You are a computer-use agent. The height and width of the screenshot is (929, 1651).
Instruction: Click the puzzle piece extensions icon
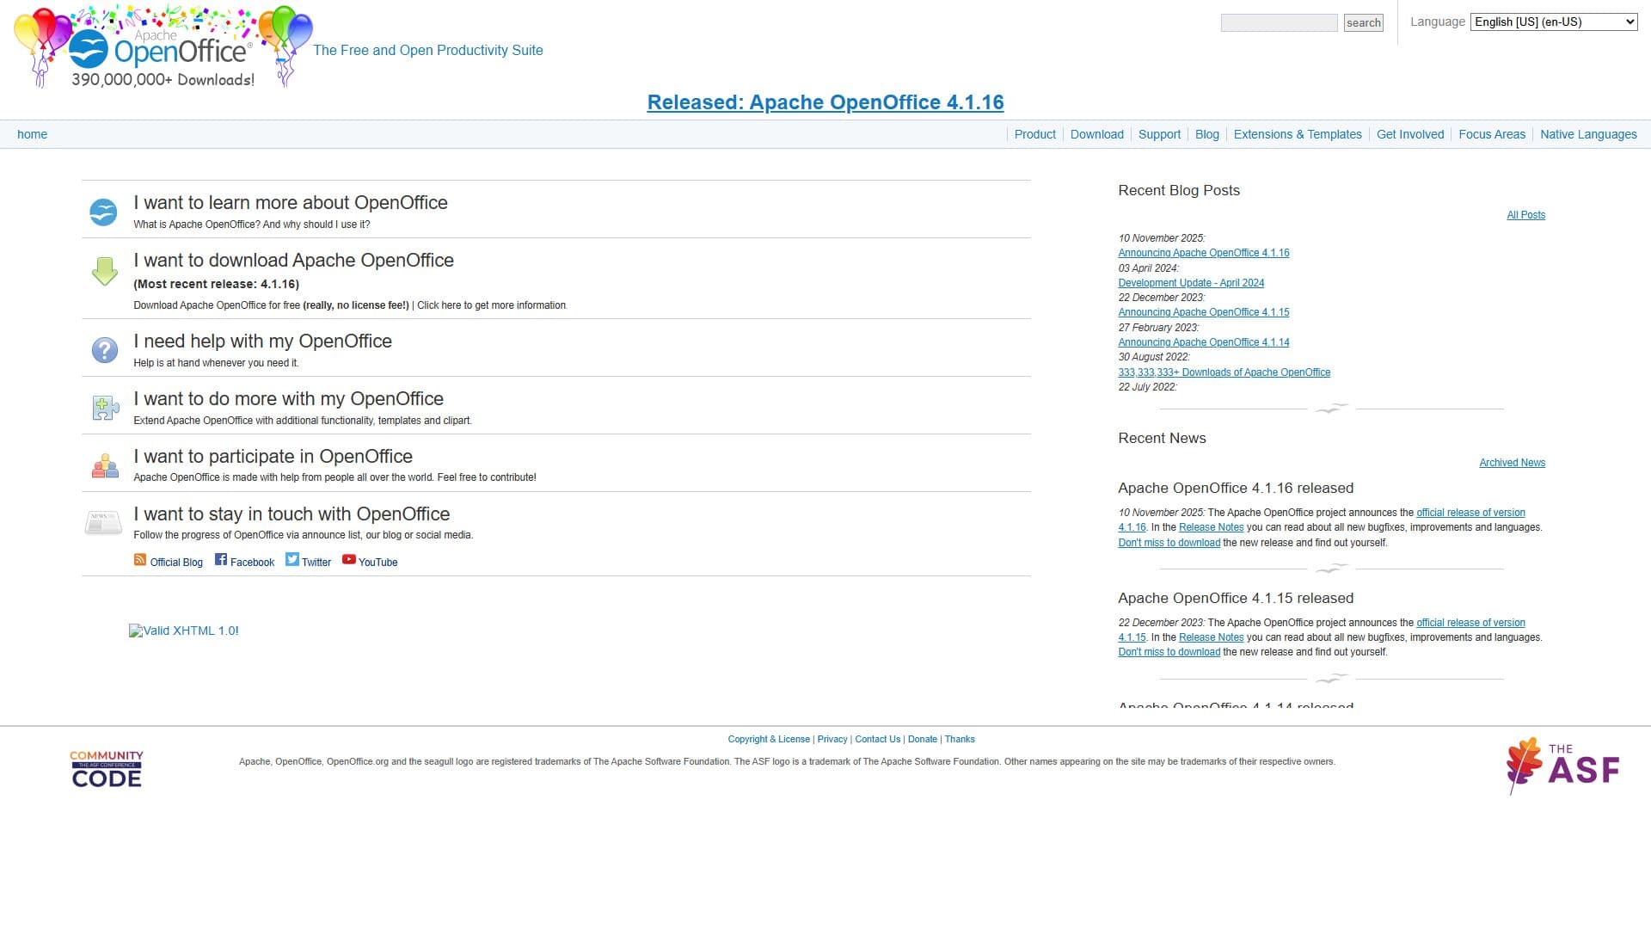tap(105, 408)
